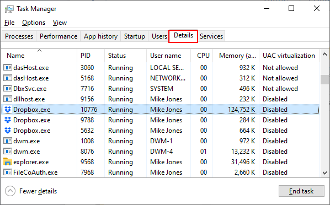Click PID 9788 cell
Image resolution: width=330 pixels, height=205 pixels.
tap(87, 120)
